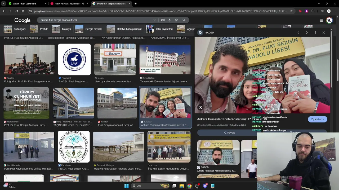Open the Notepad app on the taskbar
Viewport: 339px width, 190px height.
tap(213, 186)
